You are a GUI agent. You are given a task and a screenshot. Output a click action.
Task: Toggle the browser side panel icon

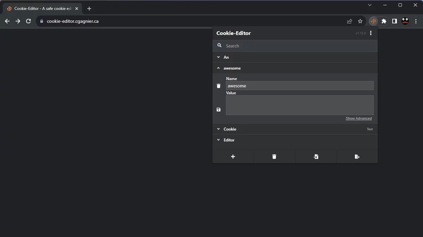(x=394, y=21)
